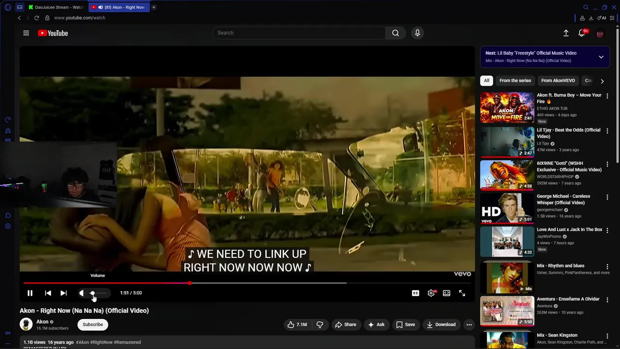This screenshot has height=349, width=620.
Task: Open the Akon channel avatar
Action: (x=26, y=324)
